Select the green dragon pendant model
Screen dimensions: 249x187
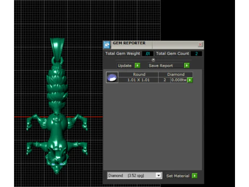point(57,106)
